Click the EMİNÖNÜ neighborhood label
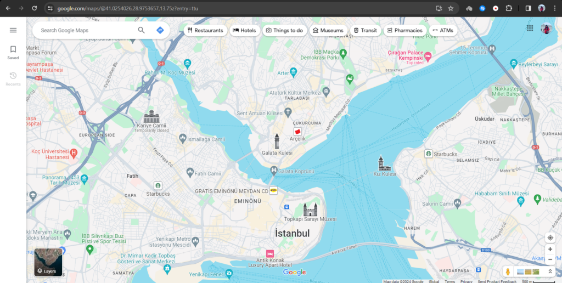 [248, 201]
